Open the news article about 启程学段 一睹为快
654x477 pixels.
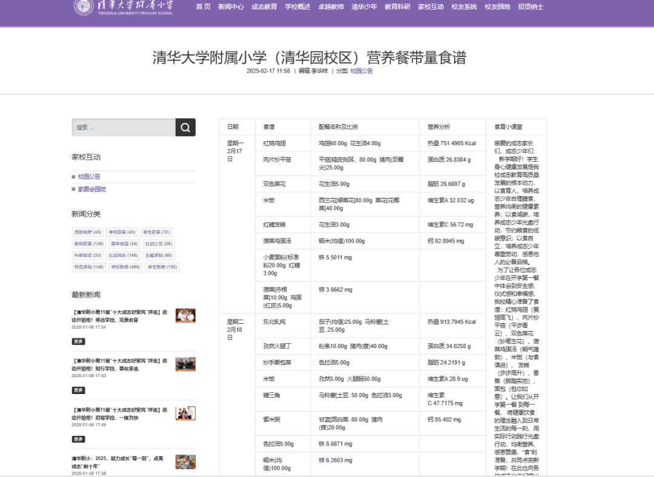point(119,413)
